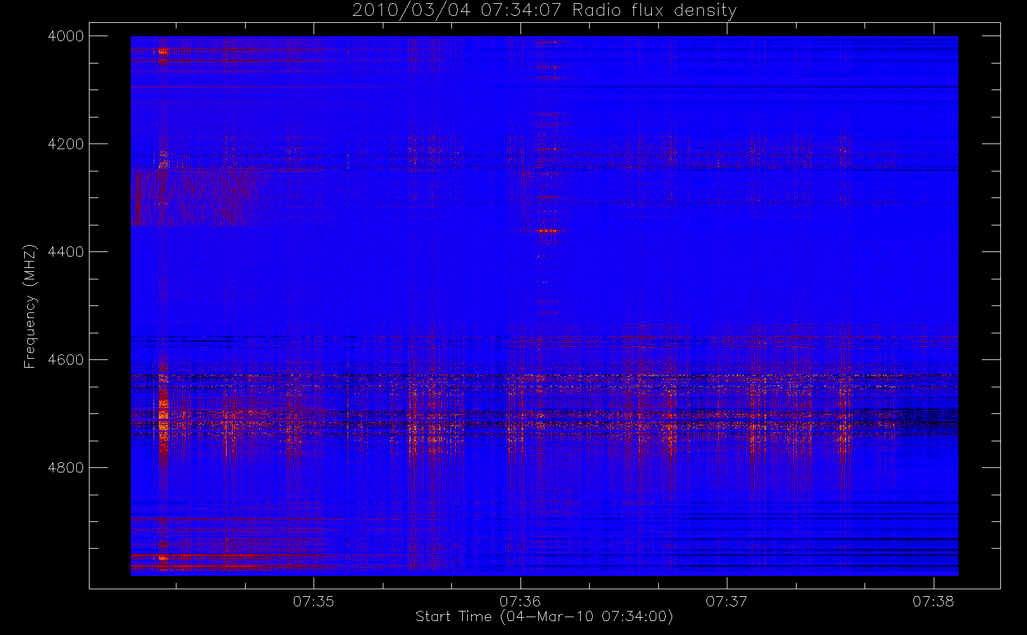Viewport: 1027px width, 635px height.
Task: Click the 07:36 time tick label
Action: (520, 601)
